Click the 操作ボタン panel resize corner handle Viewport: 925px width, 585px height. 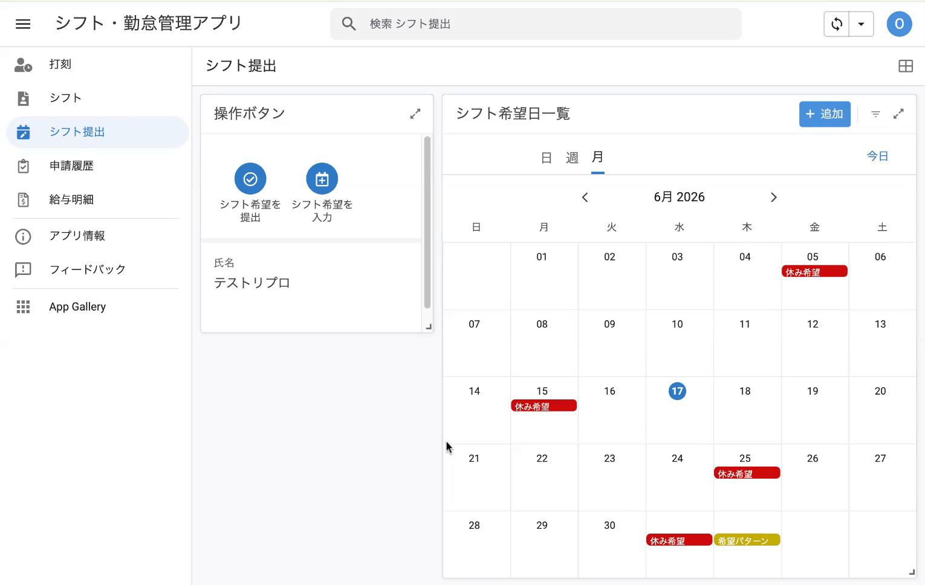(429, 327)
